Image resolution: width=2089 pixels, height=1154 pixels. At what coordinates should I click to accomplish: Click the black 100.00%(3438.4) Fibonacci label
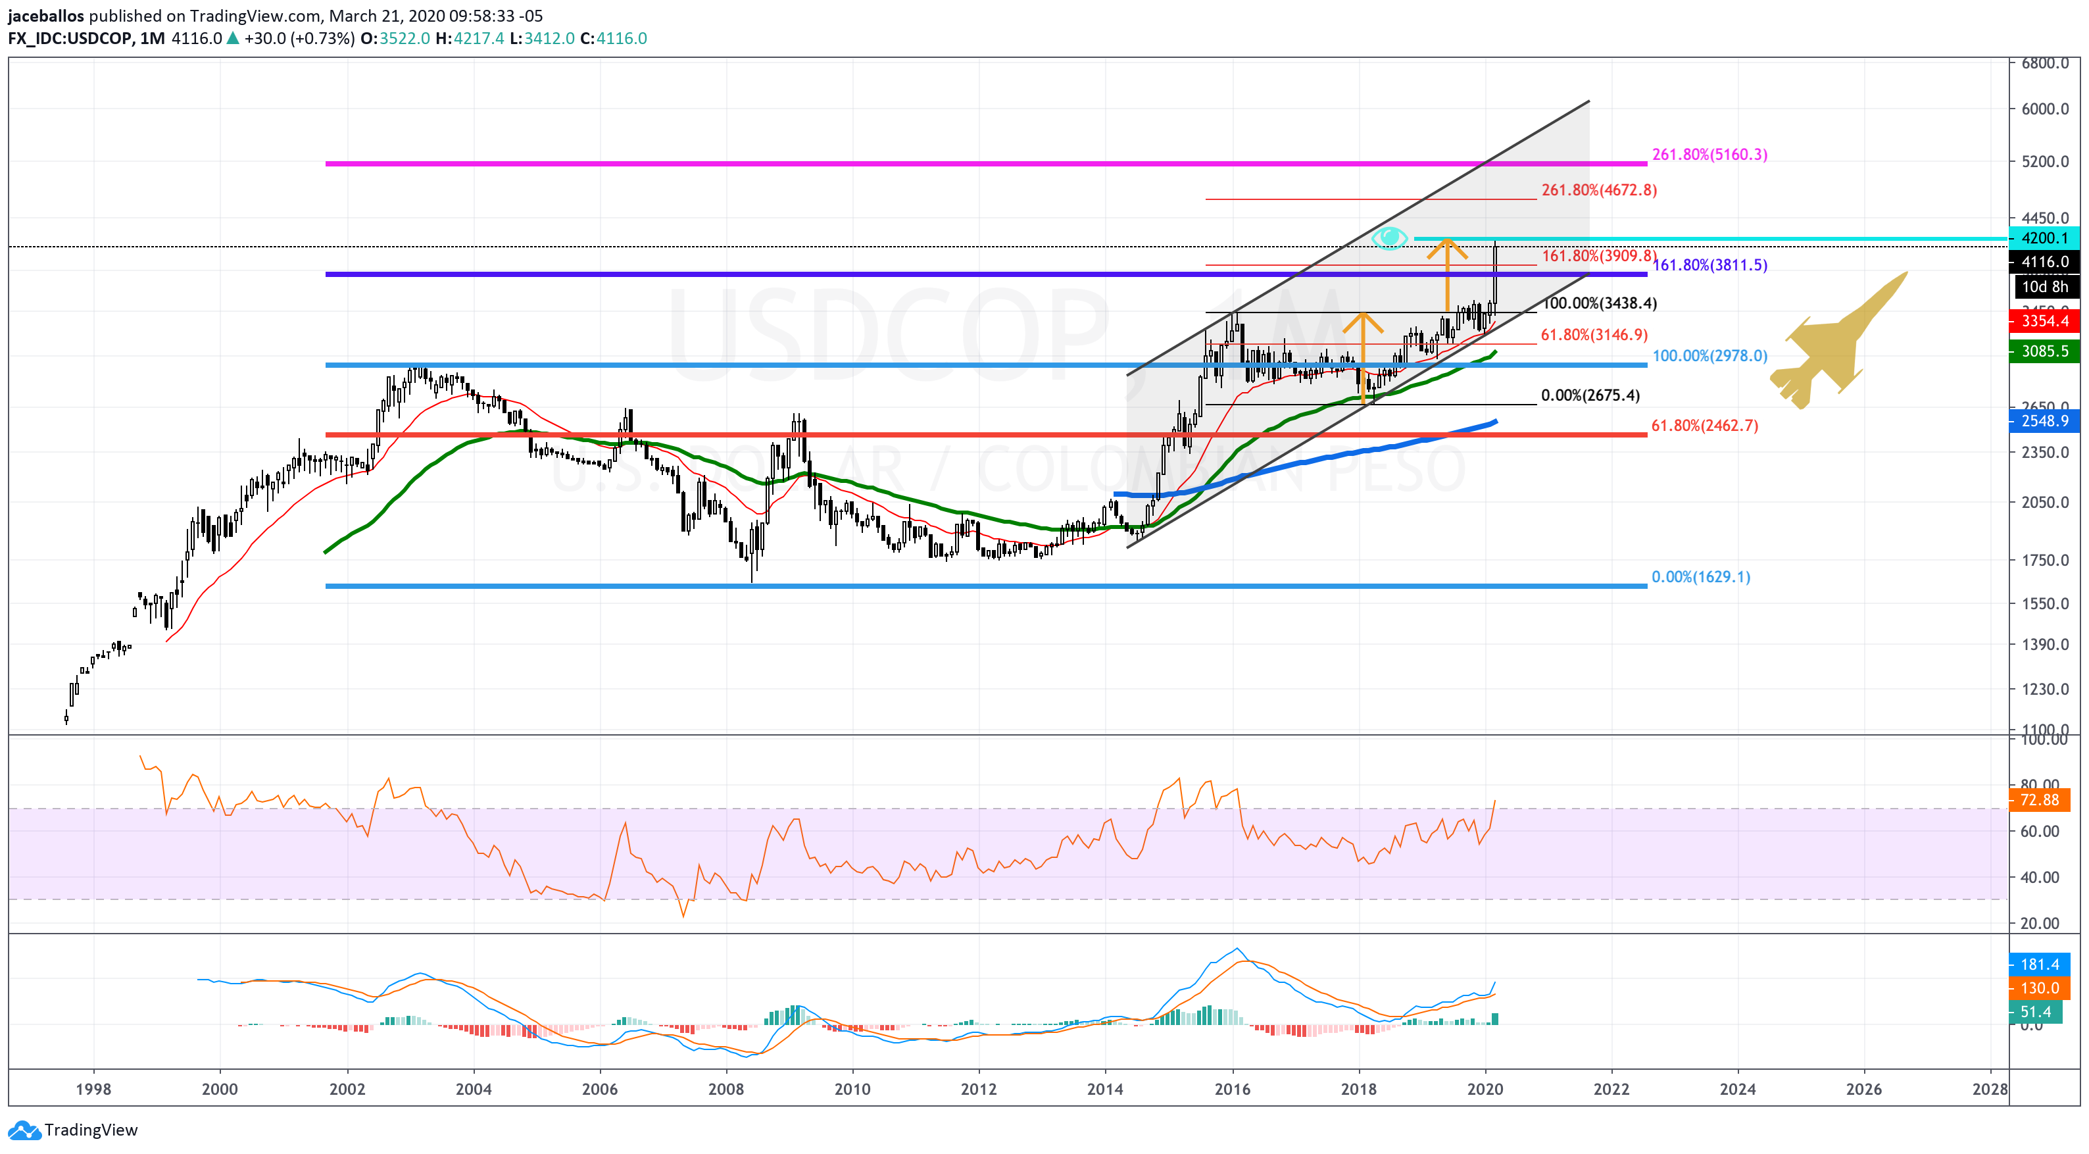[1598, 303]
